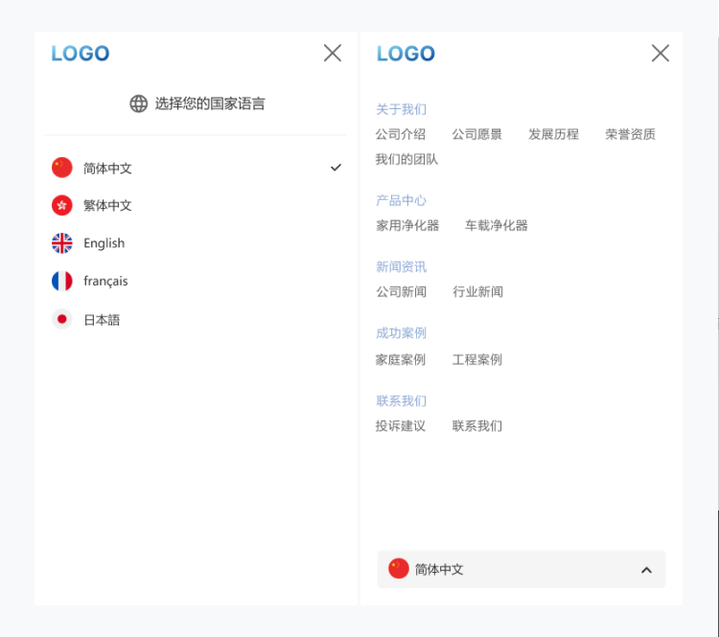
Task: Go to 公司介绍 page
Action: pyautogui.click(x=400, y=134)
